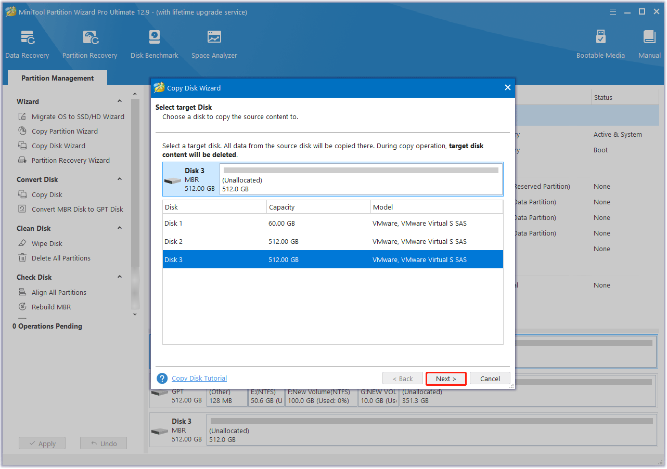
Task: Sort by the Capacity column header
Action: pyautogui.click(x=318, y=207)
